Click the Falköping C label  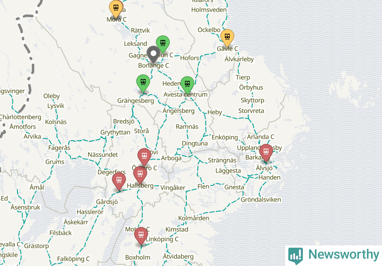(74, 259)
